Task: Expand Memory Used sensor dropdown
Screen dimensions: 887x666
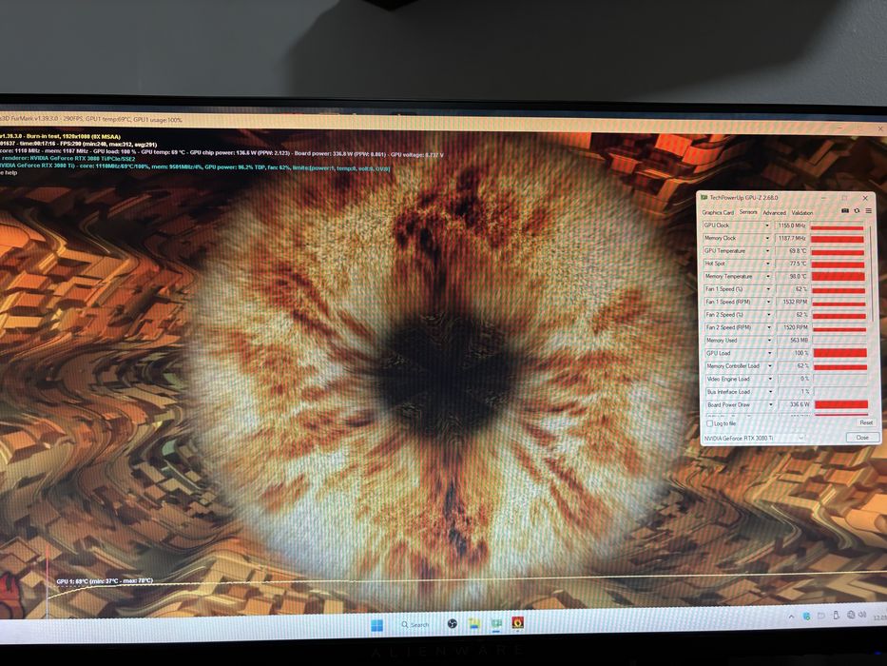Action: (x=769, y=341)
